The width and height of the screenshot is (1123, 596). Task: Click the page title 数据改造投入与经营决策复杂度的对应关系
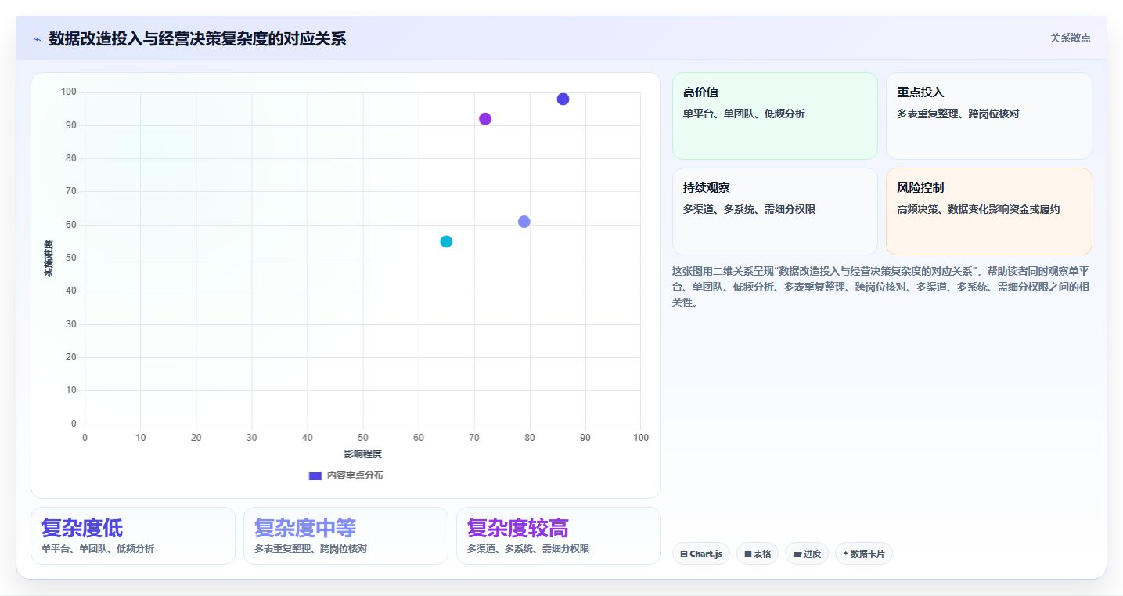tap(197, 38)
